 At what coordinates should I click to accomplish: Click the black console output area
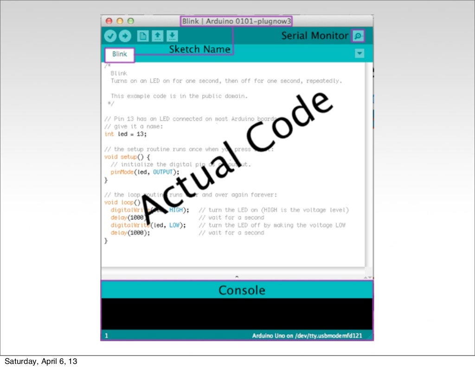(237, 314)
